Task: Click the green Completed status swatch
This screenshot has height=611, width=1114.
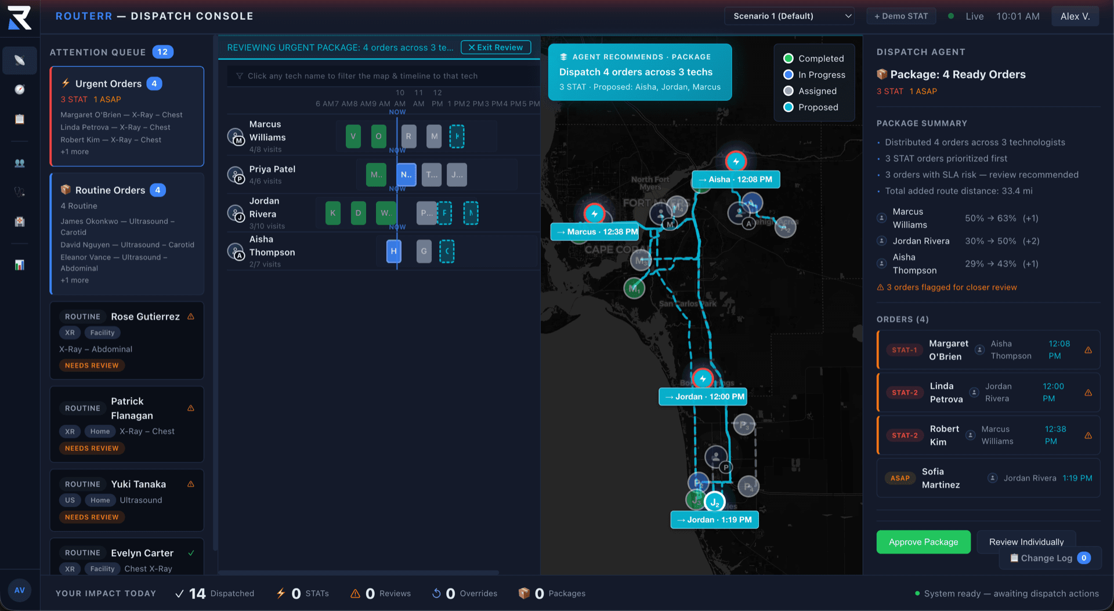Action: (x=788, y=58)
